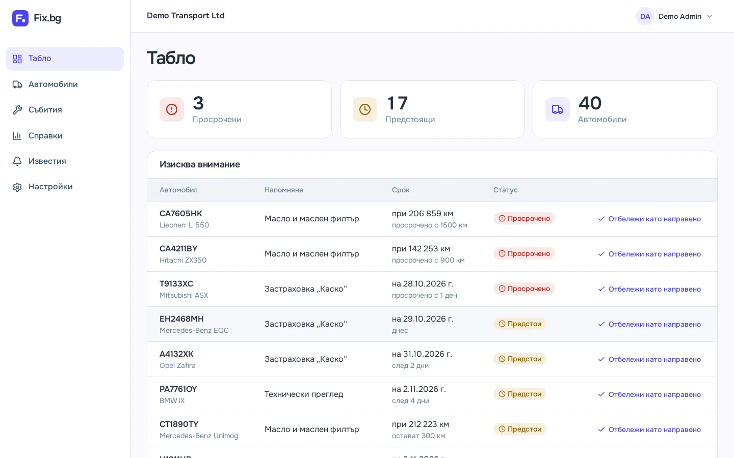
Task: Open the Табло menu item
Action: click(65, 59)
